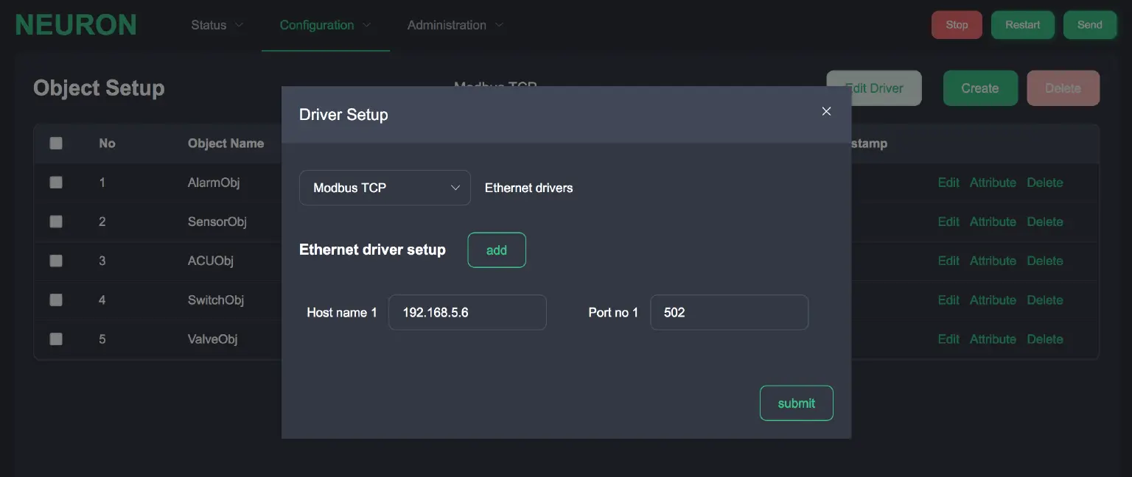
Task: Click Edit link in SwitchObj row
Action: [948, 300]
